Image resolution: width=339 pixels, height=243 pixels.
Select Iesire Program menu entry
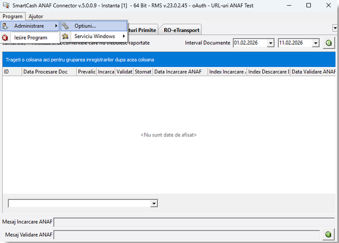click(30, 37)
